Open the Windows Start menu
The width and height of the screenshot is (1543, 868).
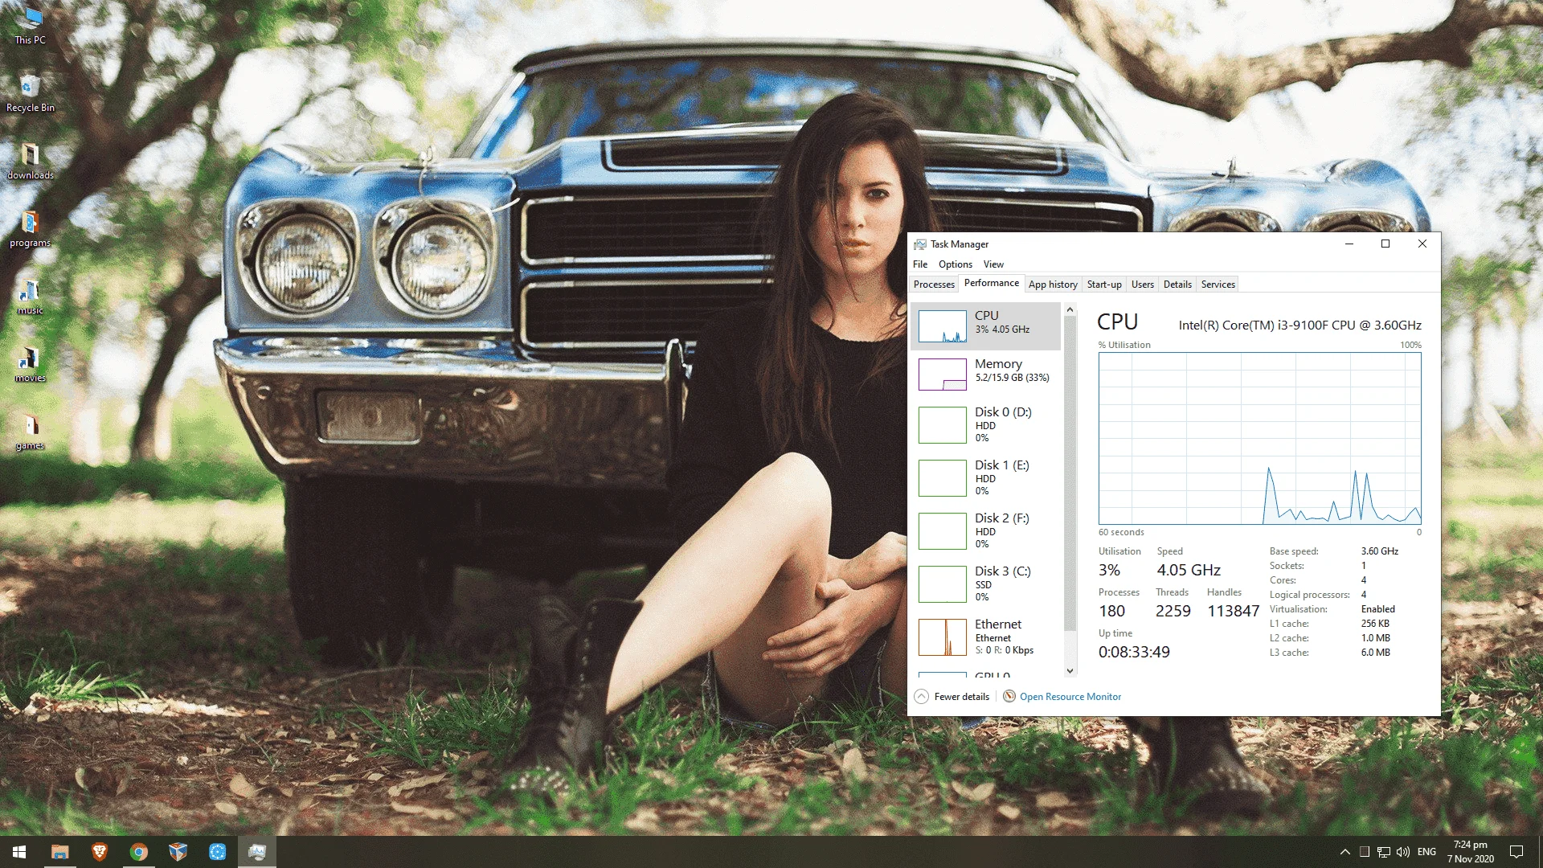point(19,852)
